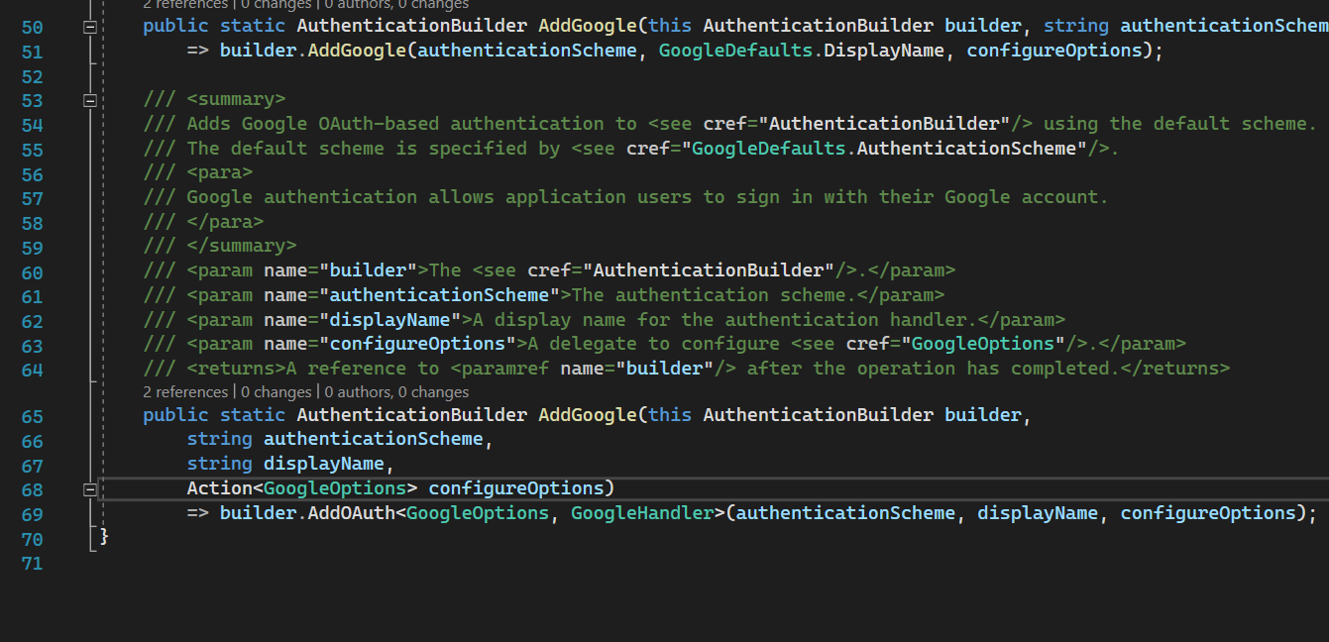1329x642 pixels.
Task: Collapse the AddGoogle method at line 50
Action: coord(89,27)
